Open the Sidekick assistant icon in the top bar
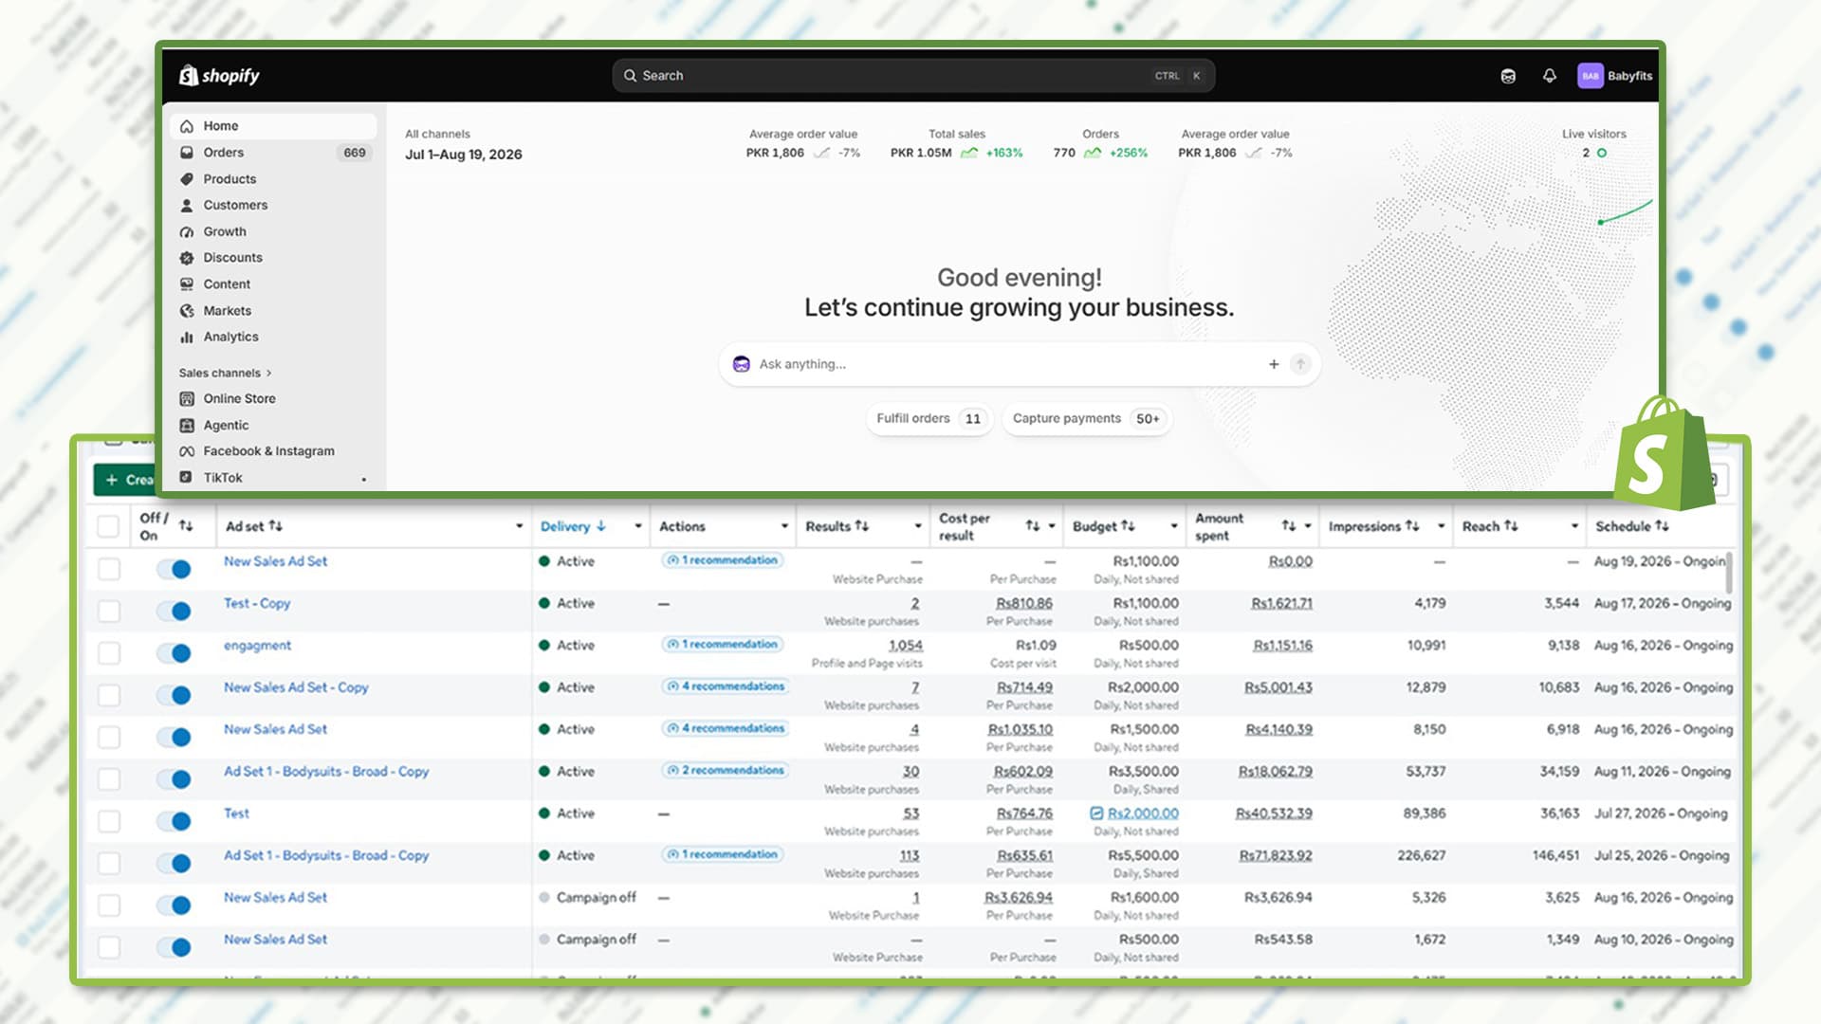Screen dimensions: 1821x1024 [x=1508, y=76]
